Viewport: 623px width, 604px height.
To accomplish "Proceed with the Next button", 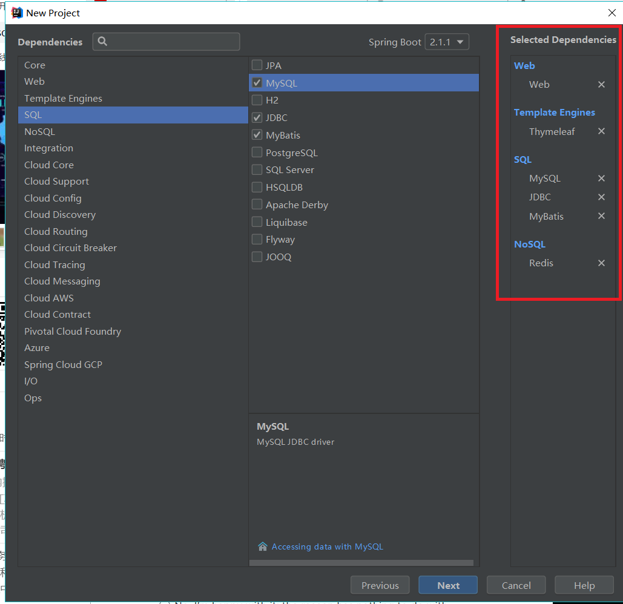I will 448,585.
